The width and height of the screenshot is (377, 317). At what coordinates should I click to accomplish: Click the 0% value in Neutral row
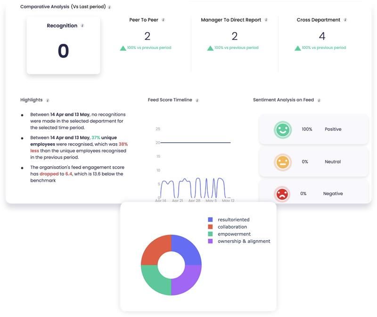[x=305, y=162]
